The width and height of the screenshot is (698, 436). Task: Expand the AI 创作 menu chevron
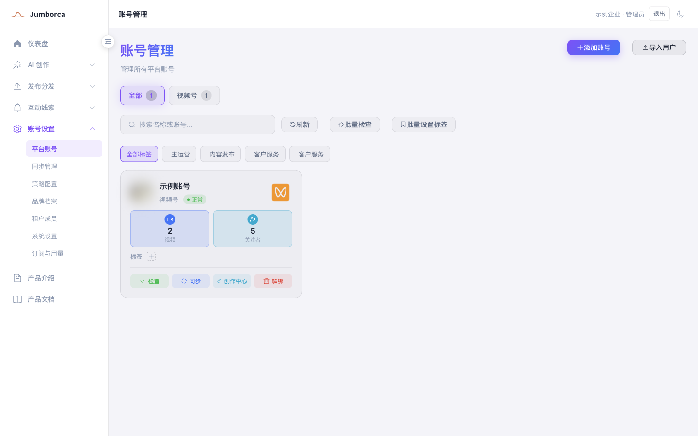click(92, 65)
